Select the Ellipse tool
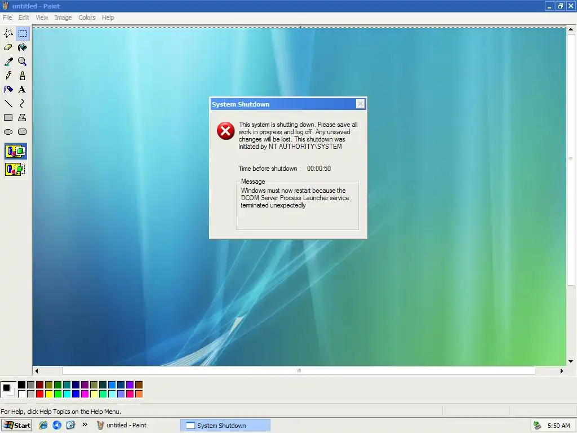Image resolution: width=577 pixels, height=433 pixels. click(8, 131)
